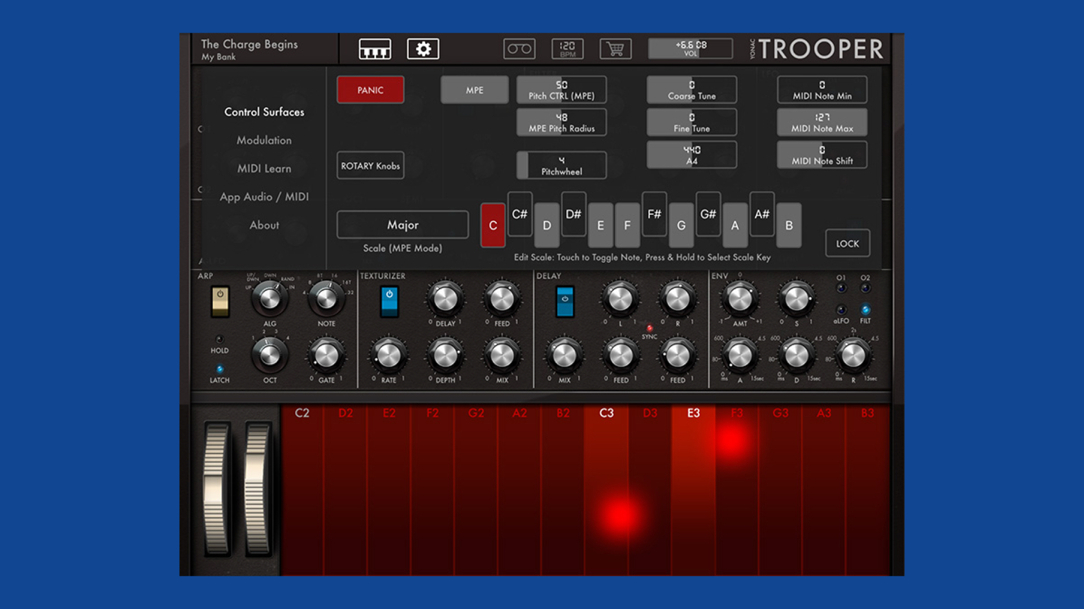Click the LOCK button
Image resolution: width=1084 pixels, height=609 pixels.
847,243
